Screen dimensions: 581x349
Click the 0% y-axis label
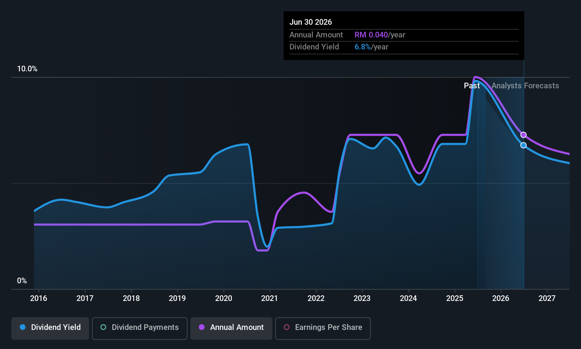[22, 281]
